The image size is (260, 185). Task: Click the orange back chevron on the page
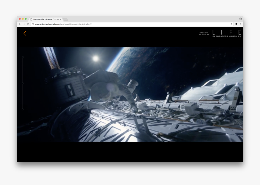(x=25, y=33)
